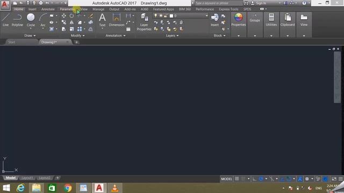Toggle ortho mode in status bar
Viewport: 344px width, 193px height.
tap(254, 179)
